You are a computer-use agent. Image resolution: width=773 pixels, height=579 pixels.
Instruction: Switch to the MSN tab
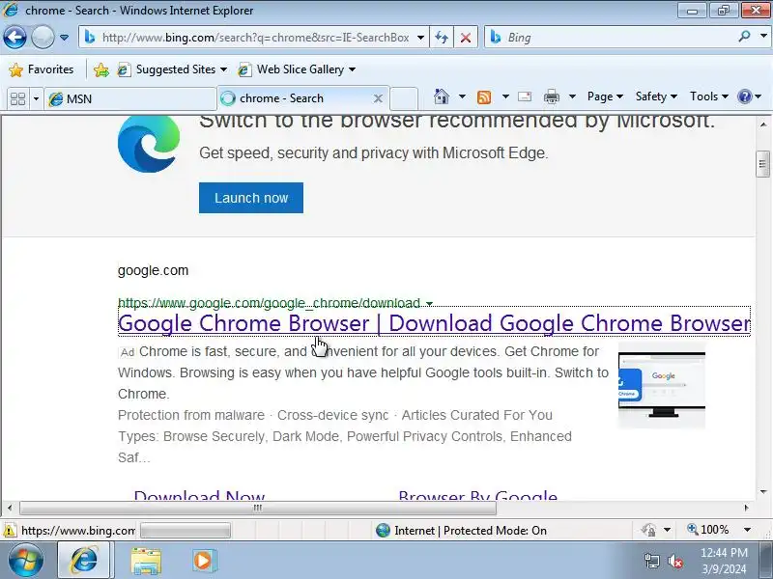130,99
